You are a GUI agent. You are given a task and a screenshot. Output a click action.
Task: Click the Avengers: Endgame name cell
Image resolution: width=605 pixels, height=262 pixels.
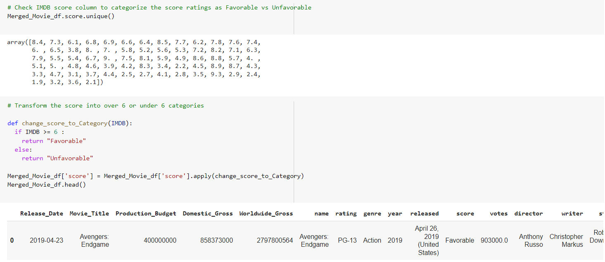(x=314, y=241)
